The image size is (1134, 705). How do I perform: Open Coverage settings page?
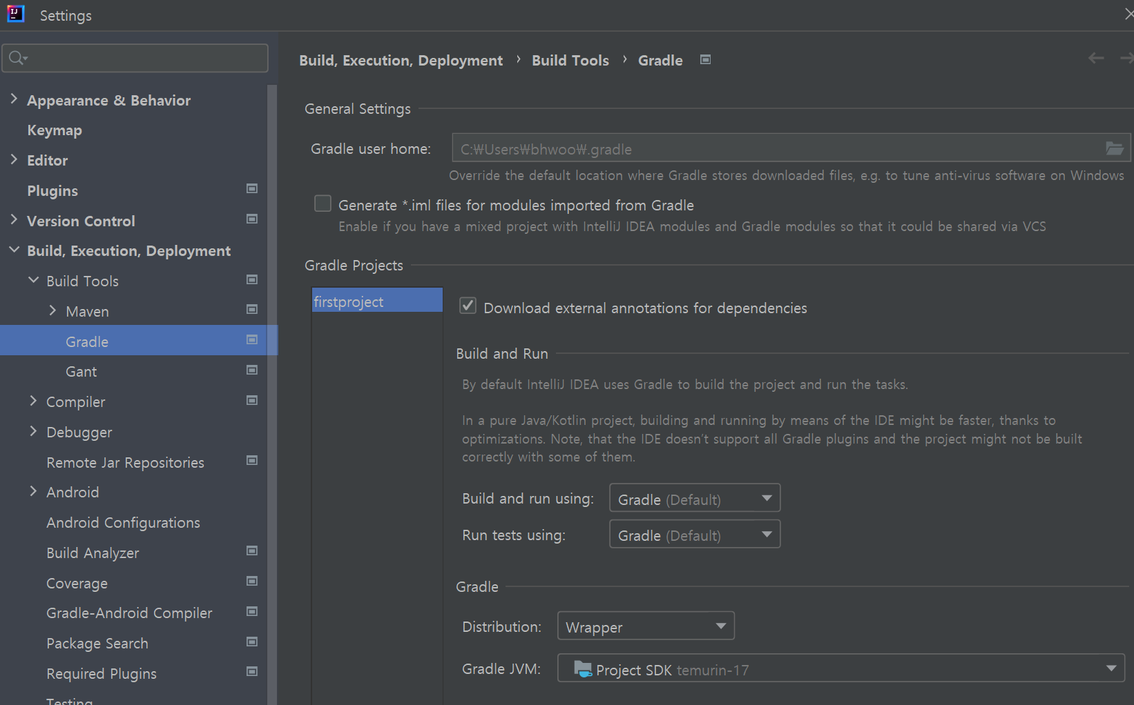[77, 583]
